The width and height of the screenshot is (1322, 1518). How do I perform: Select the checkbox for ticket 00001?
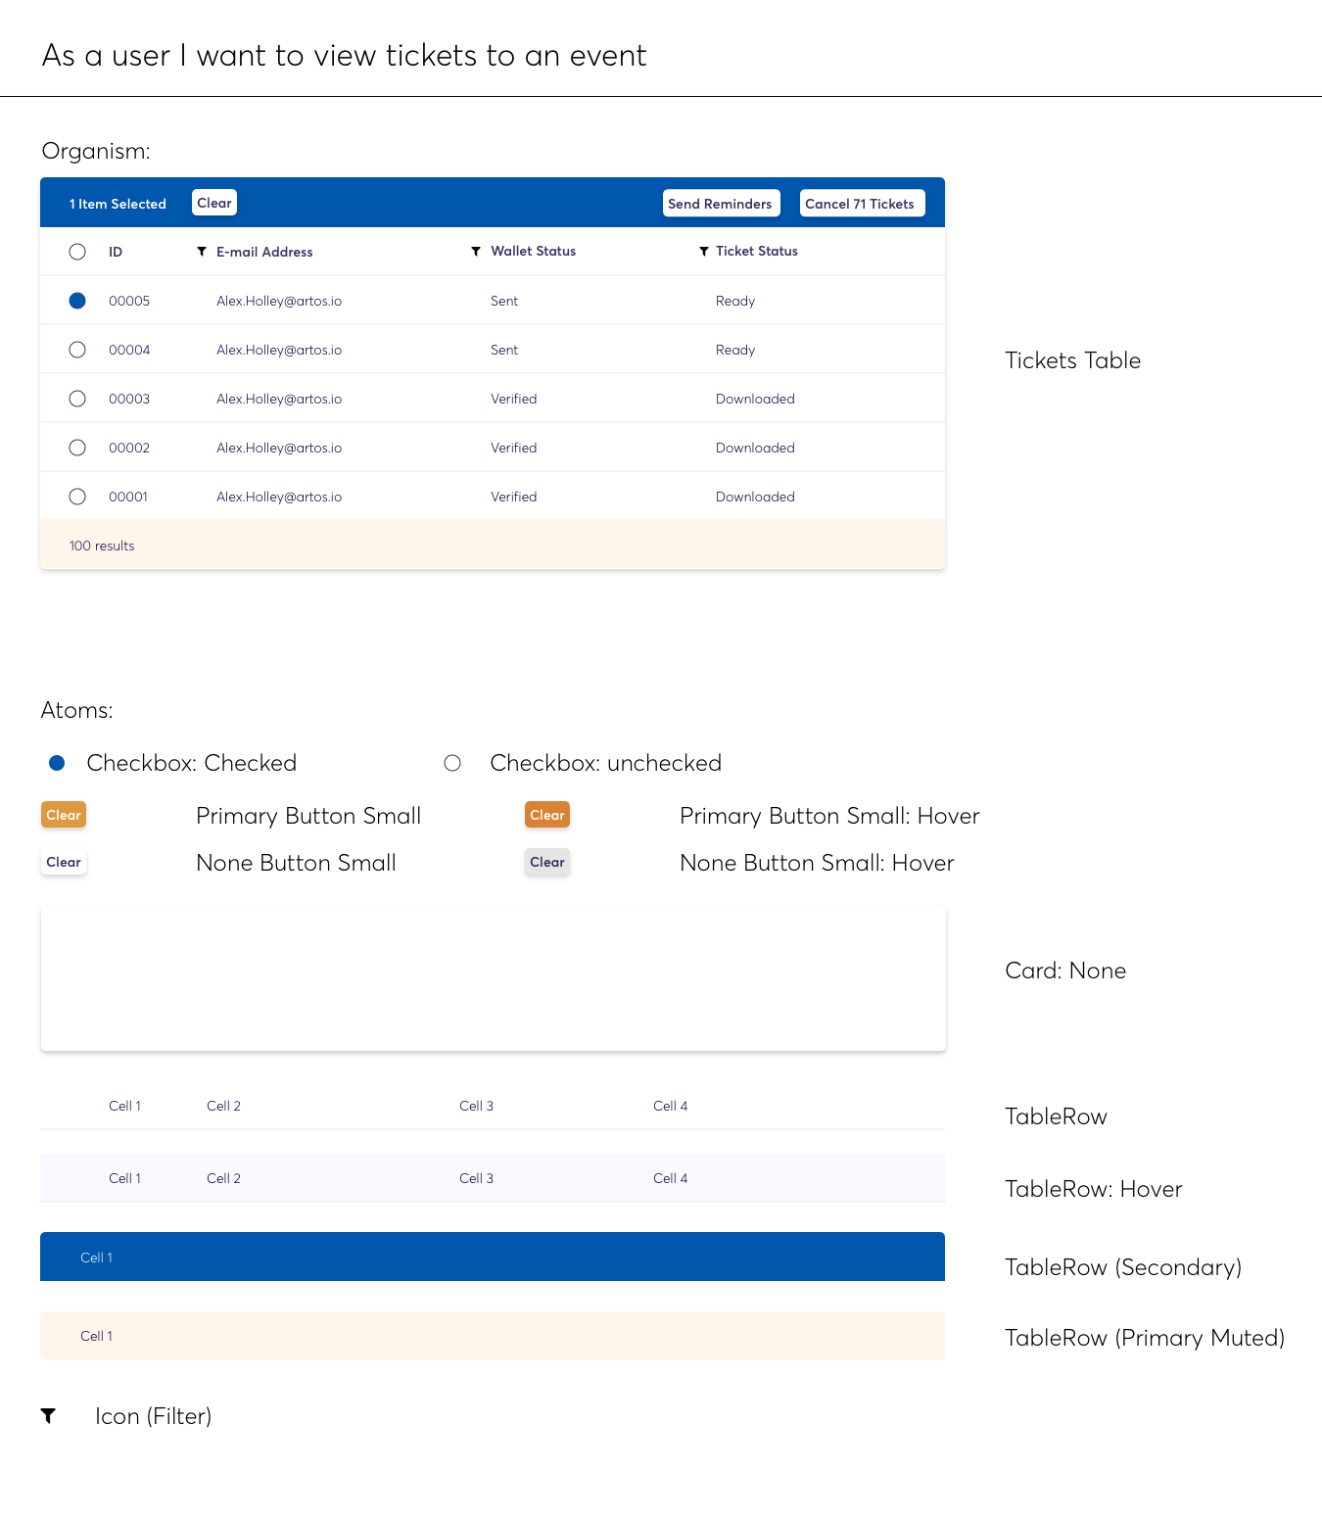click(77, 497)
